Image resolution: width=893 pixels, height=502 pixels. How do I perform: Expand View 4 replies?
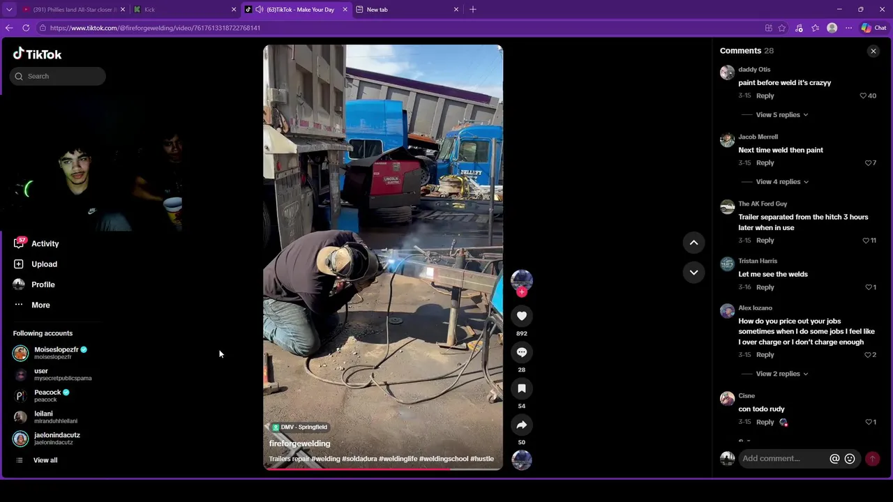coord(782,182)
